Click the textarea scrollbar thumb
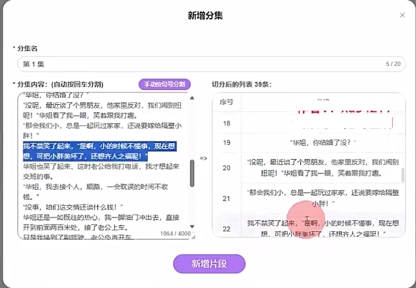416x288 pixels. click(x=192, y=173)
